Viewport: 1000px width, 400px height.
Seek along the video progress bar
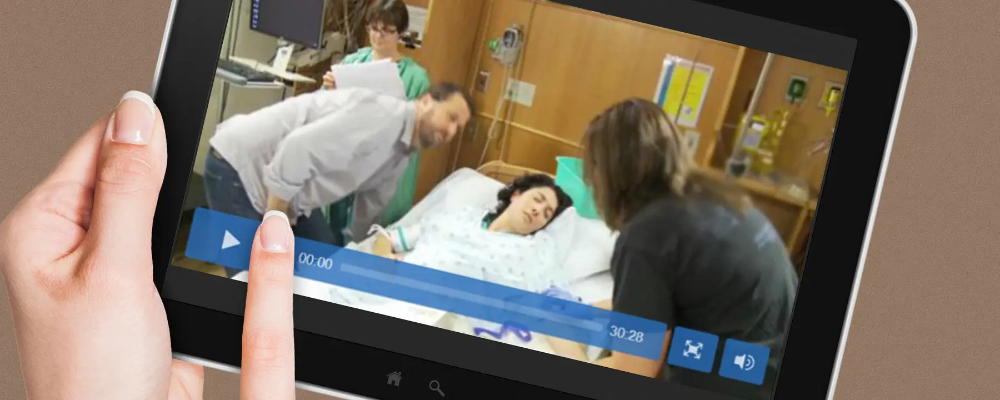471,297
